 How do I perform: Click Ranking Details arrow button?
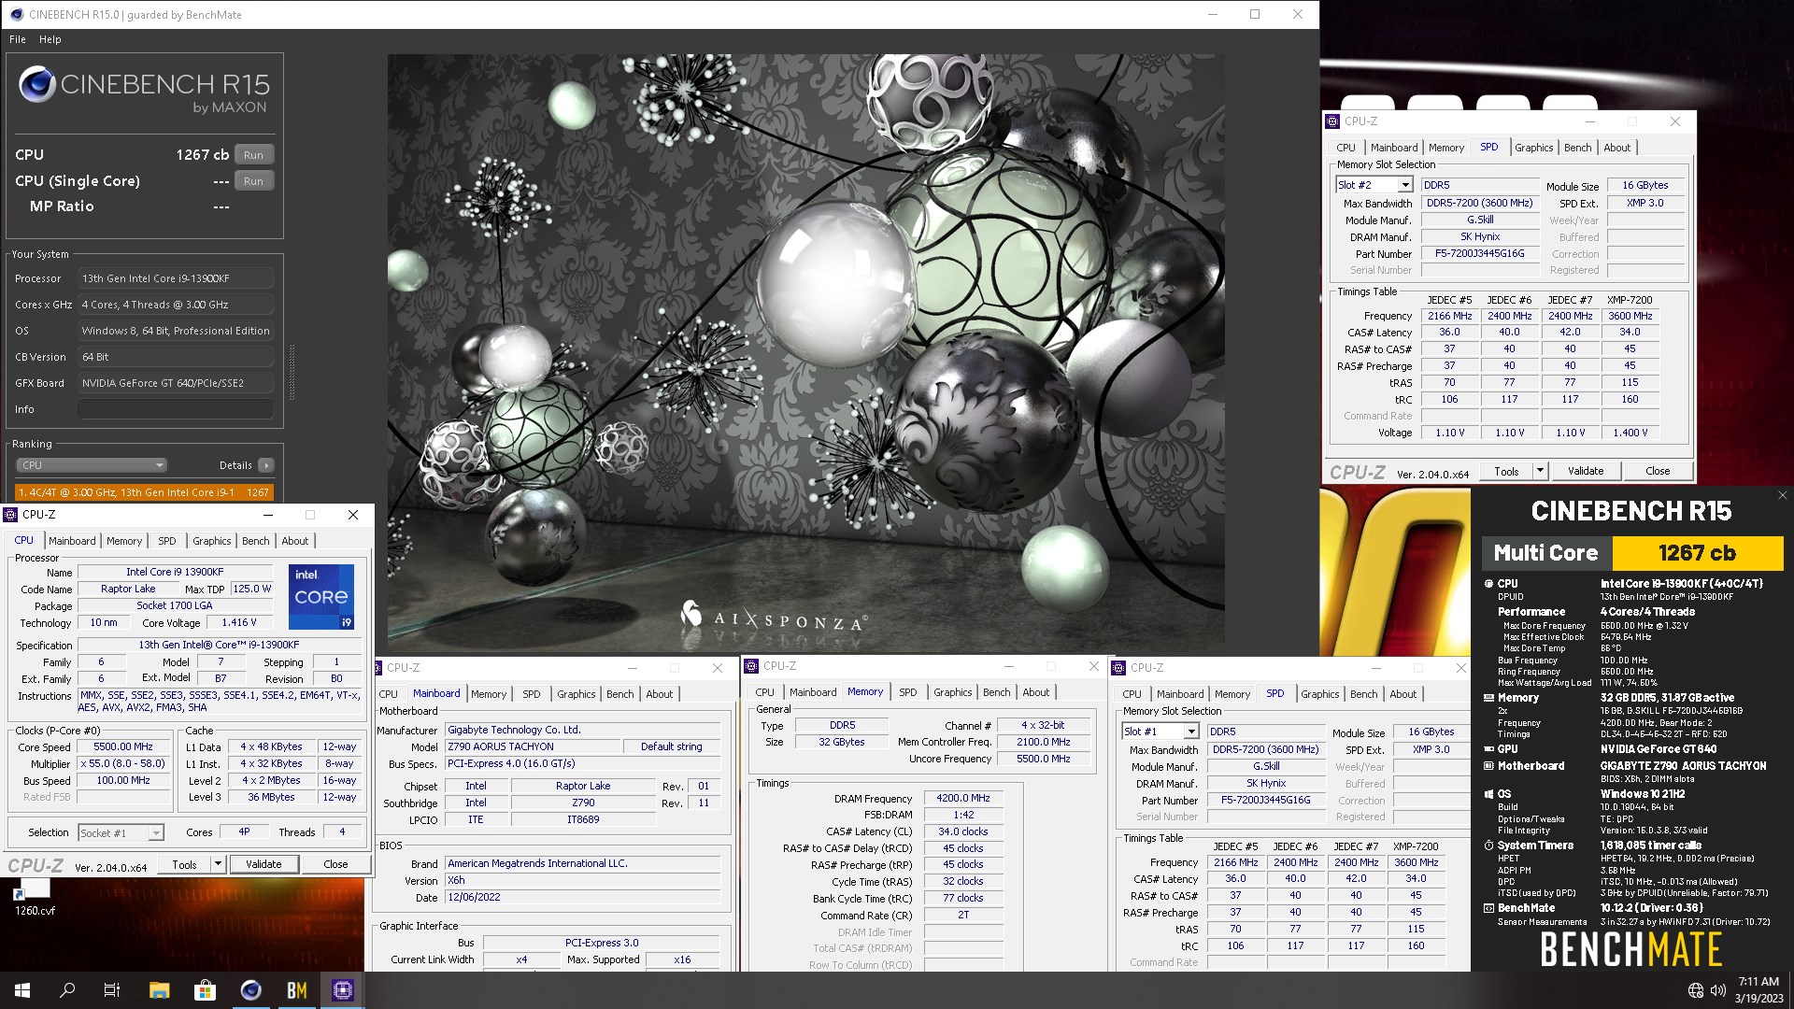click(266, 465)
